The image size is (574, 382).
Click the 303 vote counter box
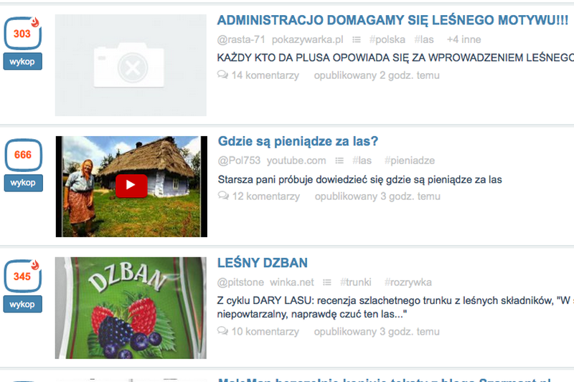(x=23, y=33)
